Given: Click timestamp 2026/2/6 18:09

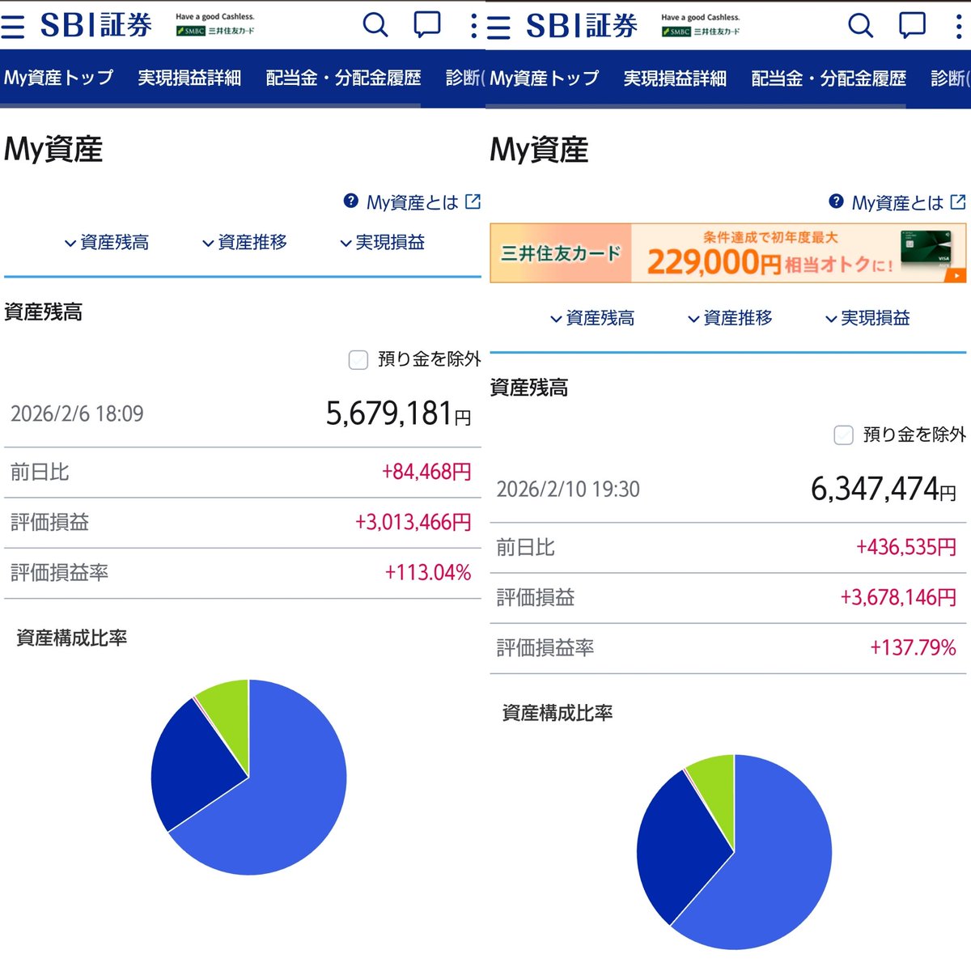Looking at the screenshot, I should 77,413.
